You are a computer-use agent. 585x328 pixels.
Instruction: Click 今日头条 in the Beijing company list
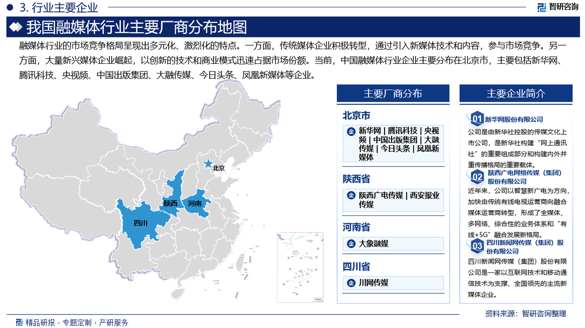point(394,149)
